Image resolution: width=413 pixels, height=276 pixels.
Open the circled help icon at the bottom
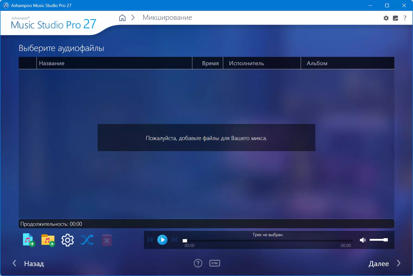point(198,263)
